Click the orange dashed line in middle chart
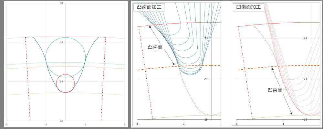The width and height of the screenshot is (323, 129). tap(155, 68)
